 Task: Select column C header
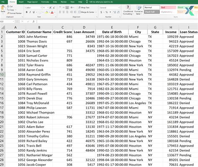(x=63, y=27)
